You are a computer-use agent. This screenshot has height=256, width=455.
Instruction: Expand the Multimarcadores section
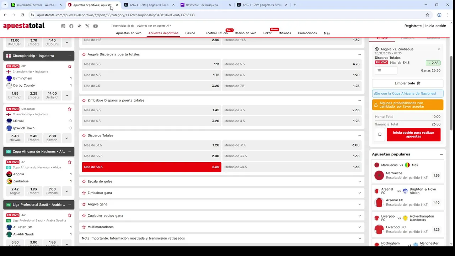pos(360,227)
